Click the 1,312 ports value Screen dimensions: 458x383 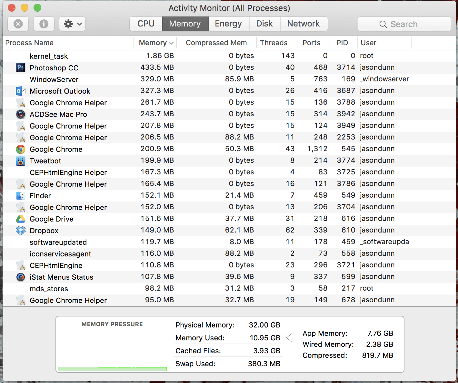pyautogui.click(x=317, y=149)
